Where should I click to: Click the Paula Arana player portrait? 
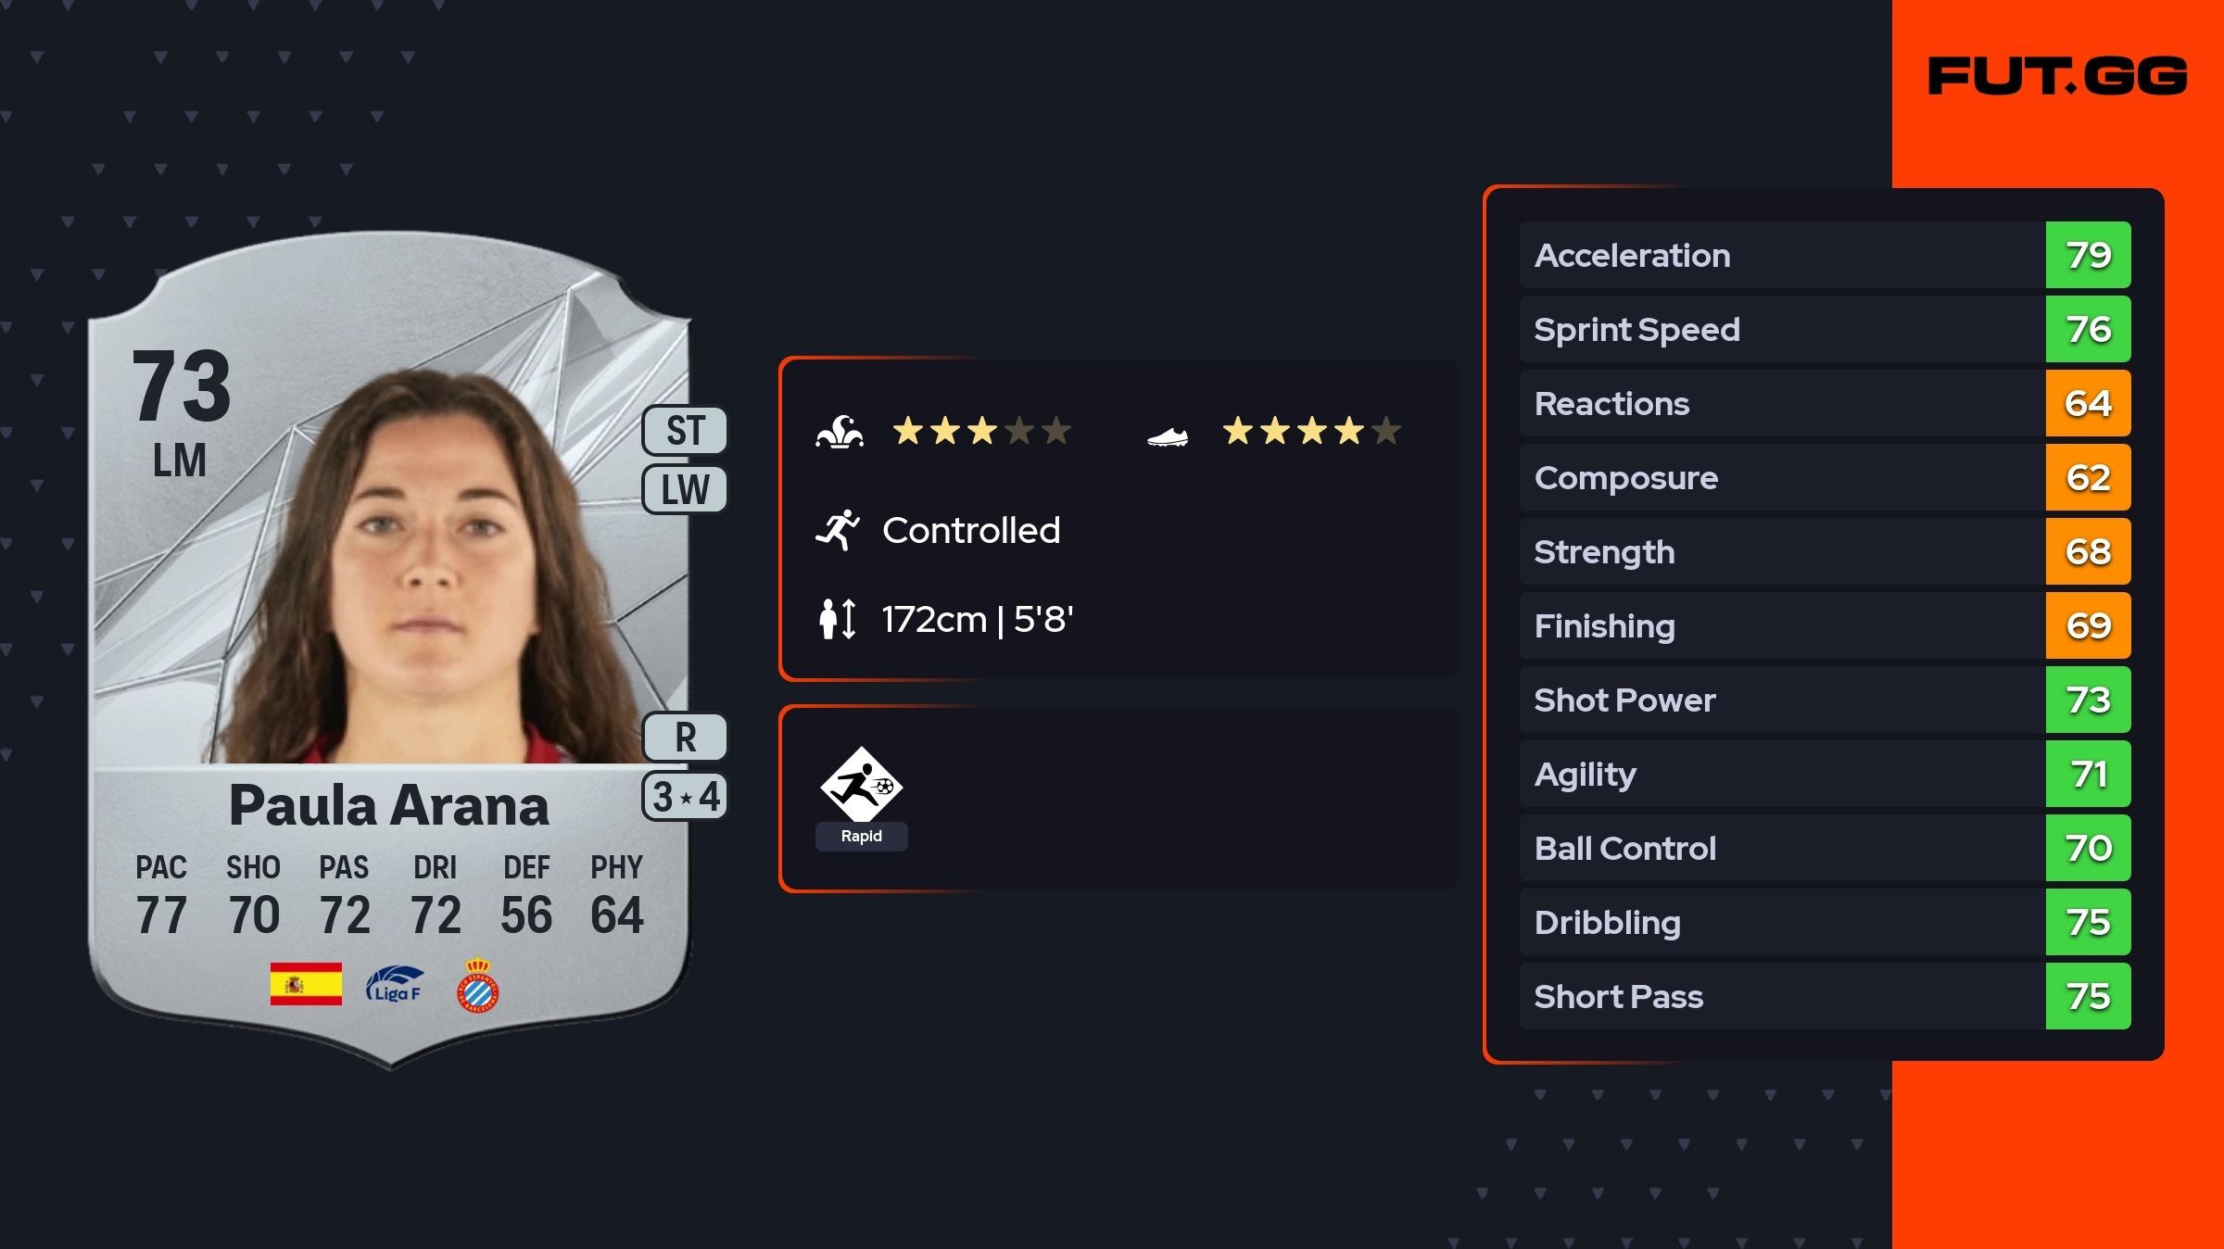click(431, 574)
